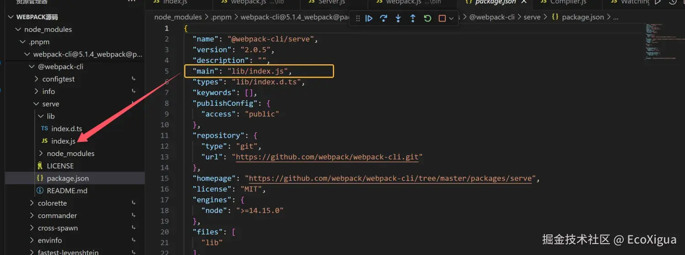The width and height of the screenshot is (685, 255).
Task: Click the debug Continue icon
Action: (x=369, y=18)
